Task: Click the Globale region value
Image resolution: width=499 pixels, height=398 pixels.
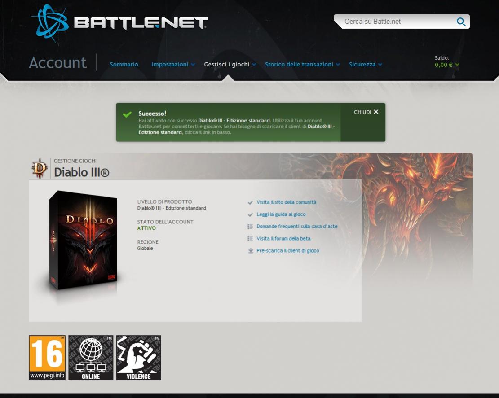Action: click(x=145, y=248)
